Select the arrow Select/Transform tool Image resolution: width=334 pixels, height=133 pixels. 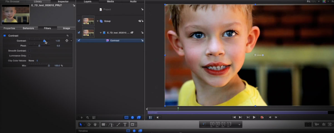[x=81, y=125]
